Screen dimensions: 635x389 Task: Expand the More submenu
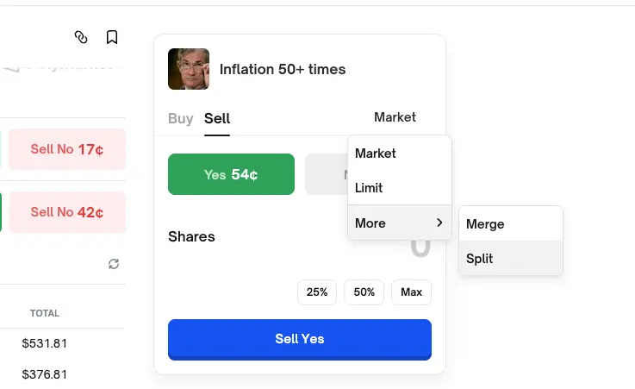click(399, 223)
